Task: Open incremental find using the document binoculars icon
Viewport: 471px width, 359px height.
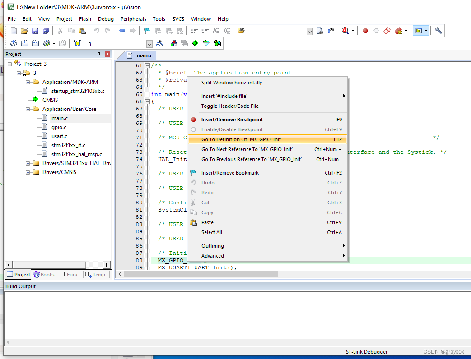Action: coord(320,31)
